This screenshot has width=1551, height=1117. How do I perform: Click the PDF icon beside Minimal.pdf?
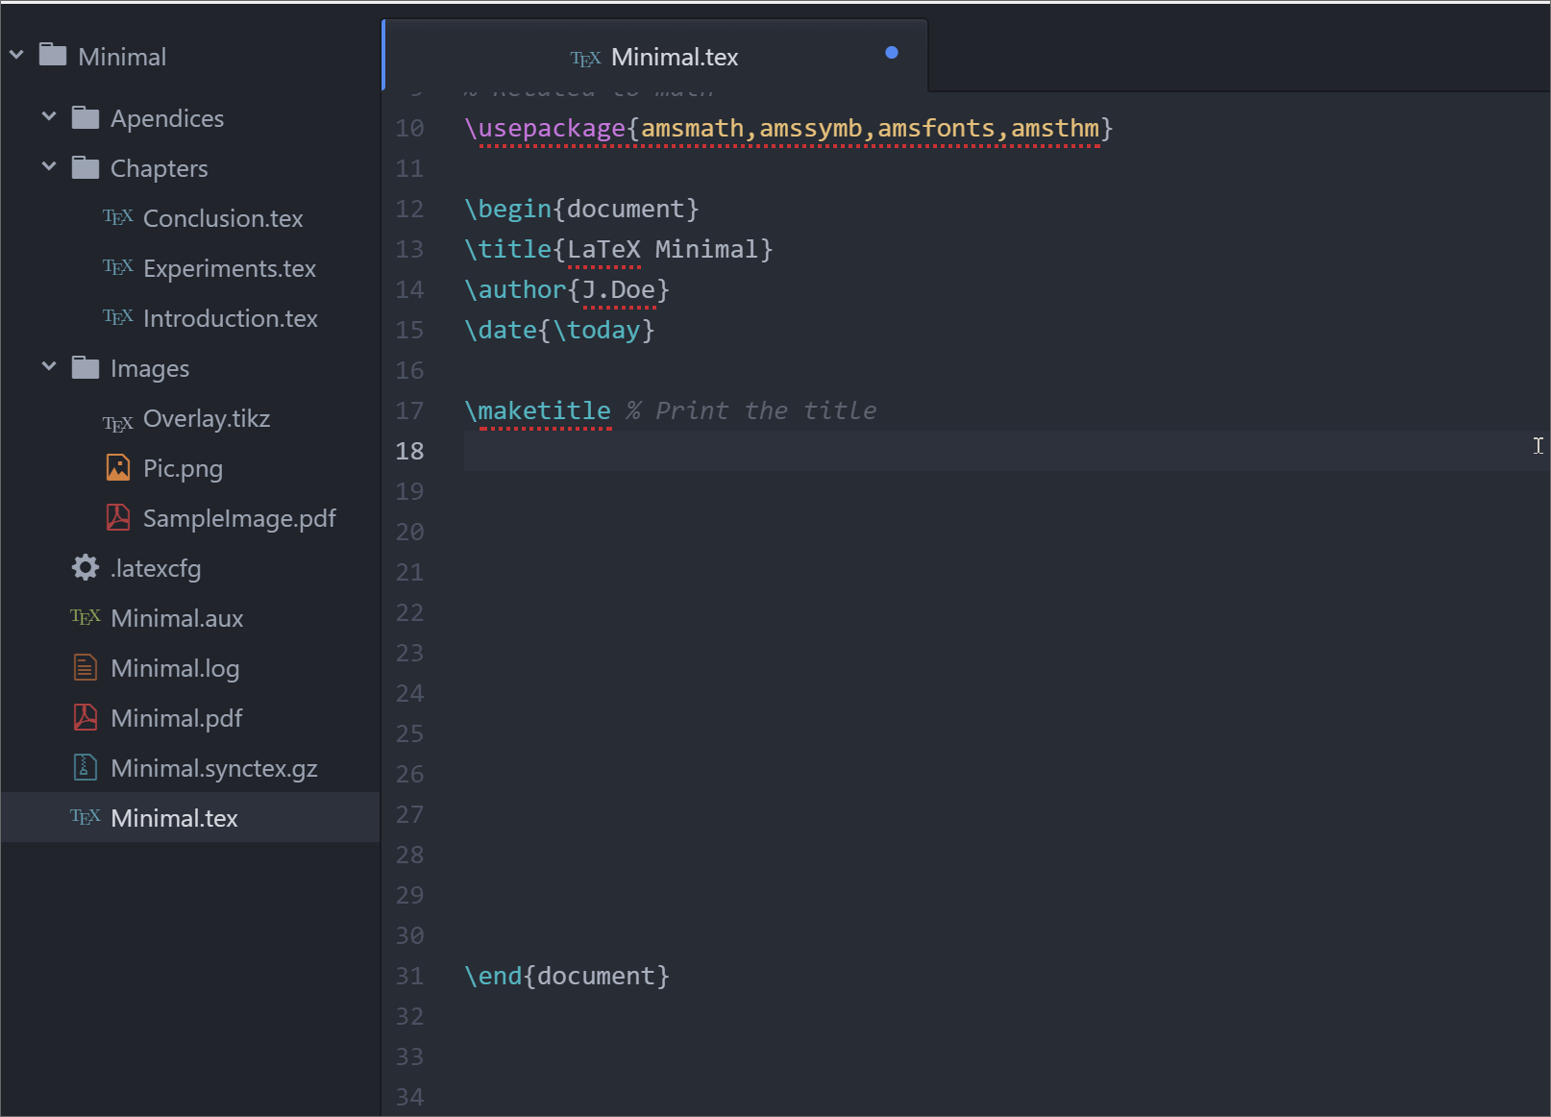[x=86, y=717]
